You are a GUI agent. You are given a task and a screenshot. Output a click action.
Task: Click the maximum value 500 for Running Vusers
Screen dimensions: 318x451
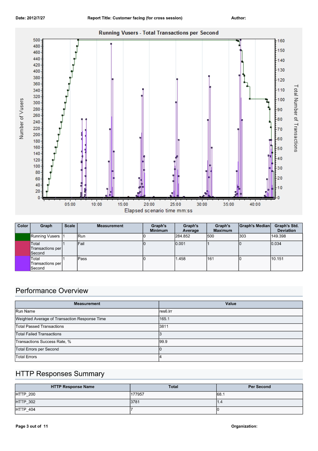(x=211, y=236)
